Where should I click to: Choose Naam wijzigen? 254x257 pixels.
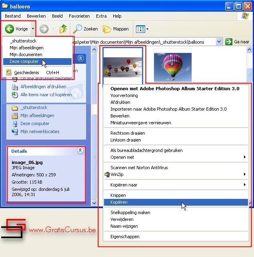[176, 227]
